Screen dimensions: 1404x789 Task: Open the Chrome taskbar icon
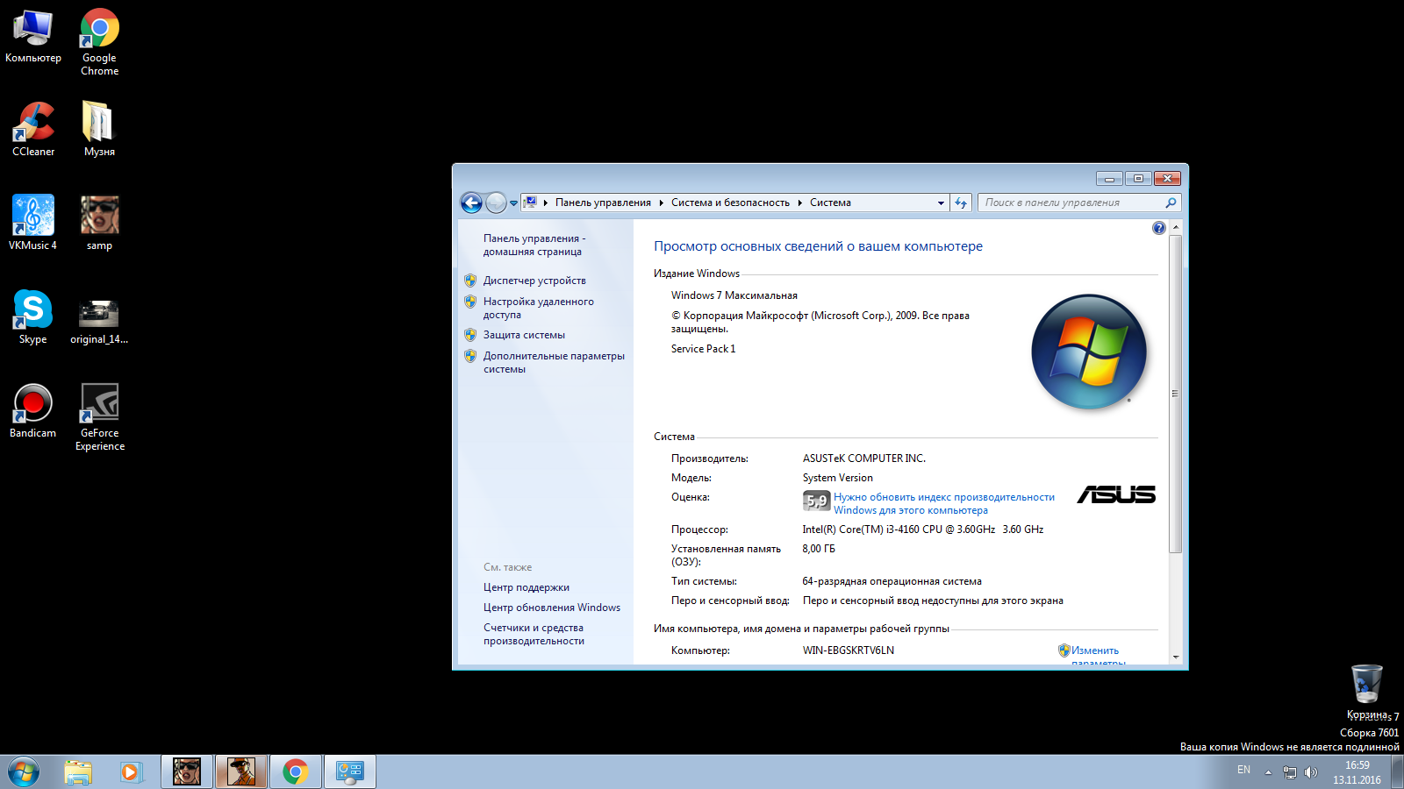tap(296, 771)
